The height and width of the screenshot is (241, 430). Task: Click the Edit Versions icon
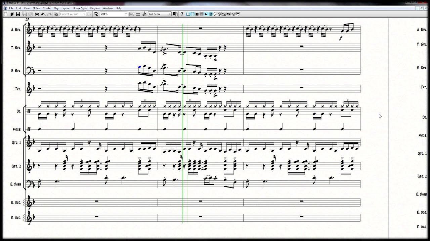click(x=89, y=14)
